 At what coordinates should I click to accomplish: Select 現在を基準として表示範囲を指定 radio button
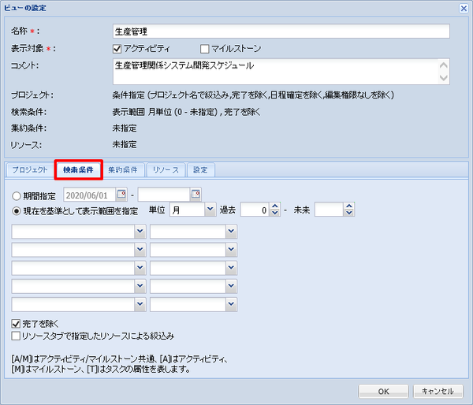pos(17,211)
